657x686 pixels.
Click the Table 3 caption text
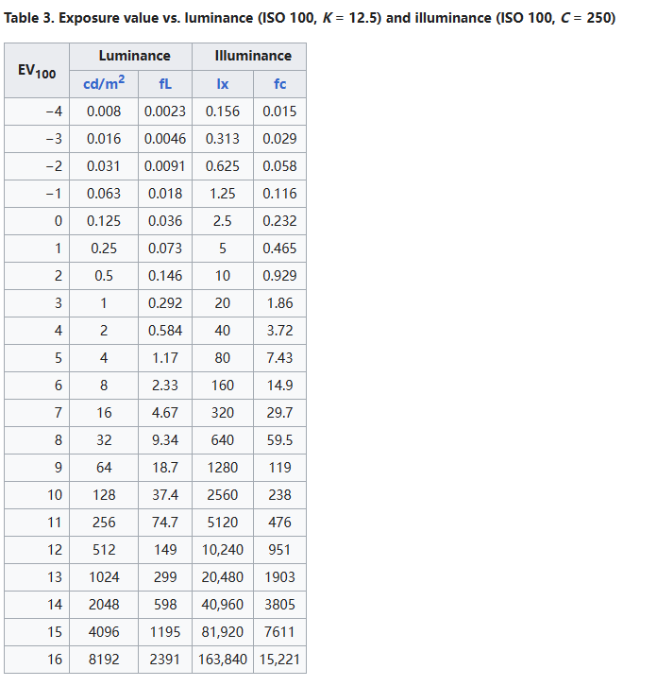pyautogui.click(x=310, y=18)
